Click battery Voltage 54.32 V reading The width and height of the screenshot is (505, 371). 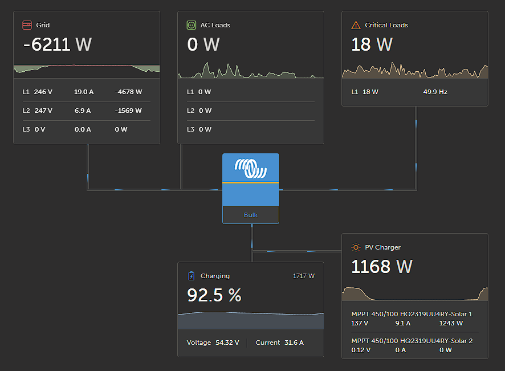pos(213,343)
